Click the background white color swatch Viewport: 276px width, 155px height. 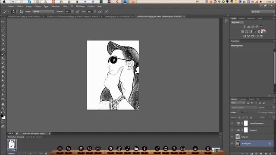coord(4,118)
